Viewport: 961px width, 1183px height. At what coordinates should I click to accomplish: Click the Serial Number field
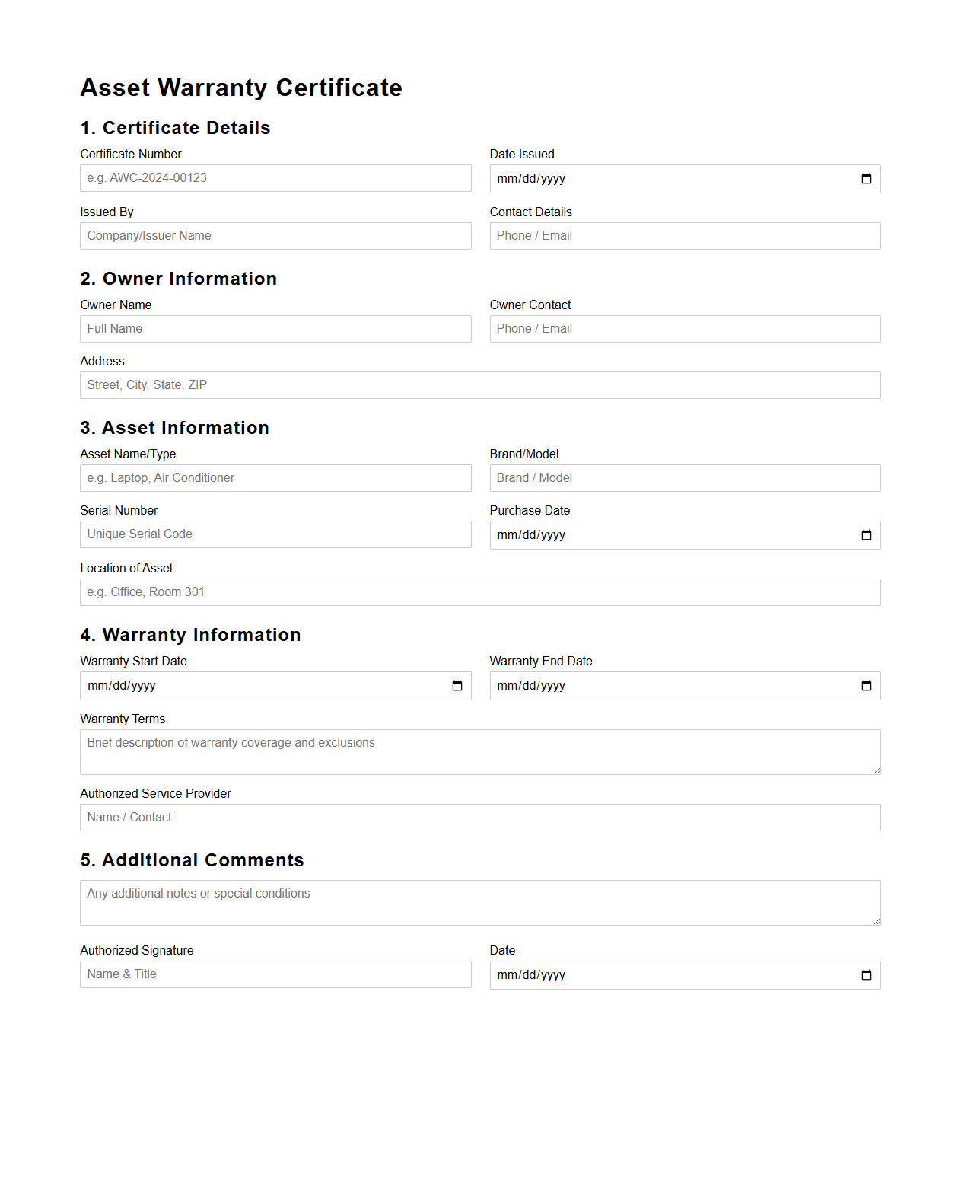(275, 534)
